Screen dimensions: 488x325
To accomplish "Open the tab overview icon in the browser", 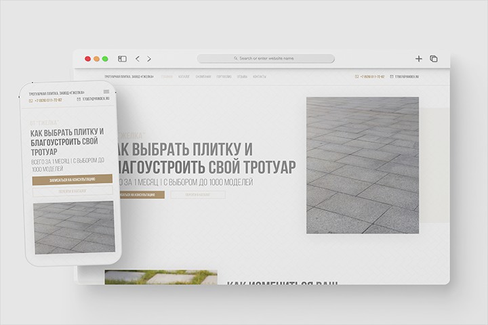I will (x=434, y=59).
